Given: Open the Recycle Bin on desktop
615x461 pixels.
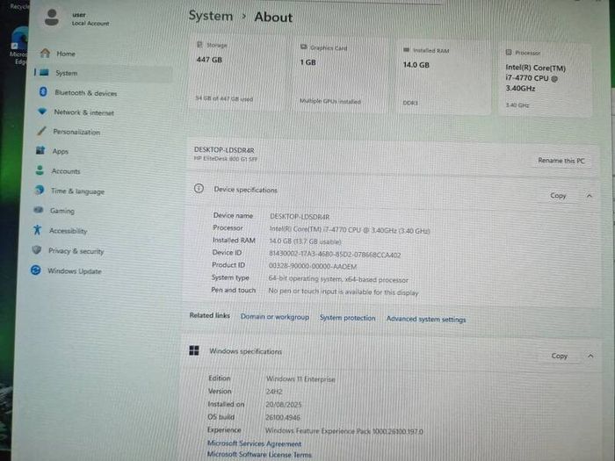Looking at the screenshot, I should click(x=18, y=6).
